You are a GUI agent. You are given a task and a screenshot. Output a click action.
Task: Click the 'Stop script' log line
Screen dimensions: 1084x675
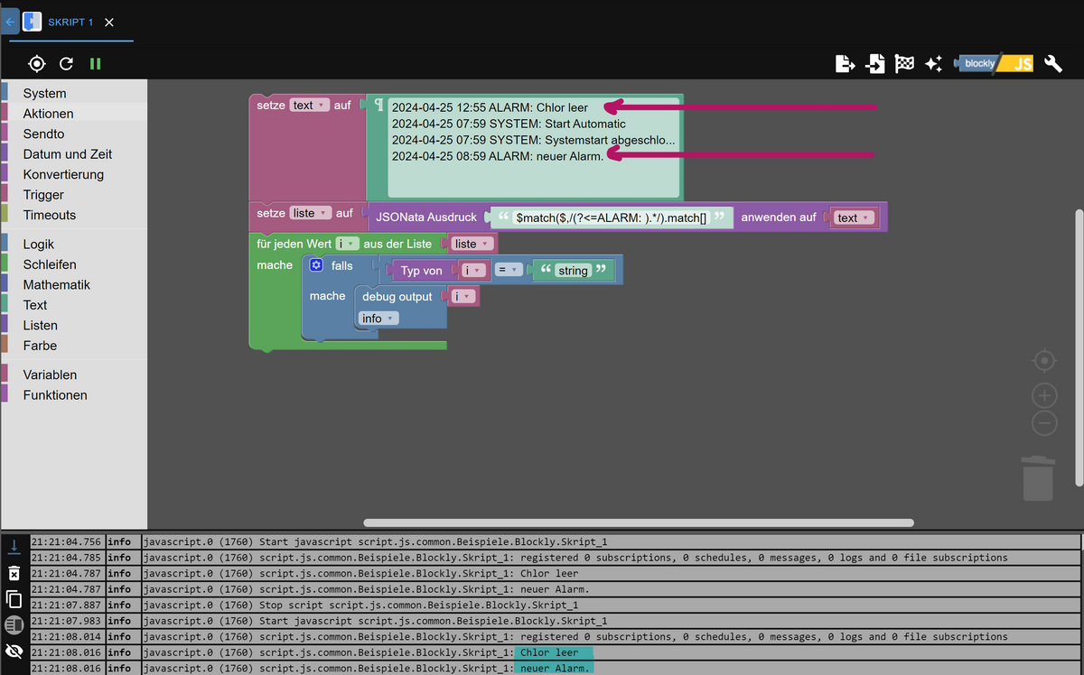611,606
